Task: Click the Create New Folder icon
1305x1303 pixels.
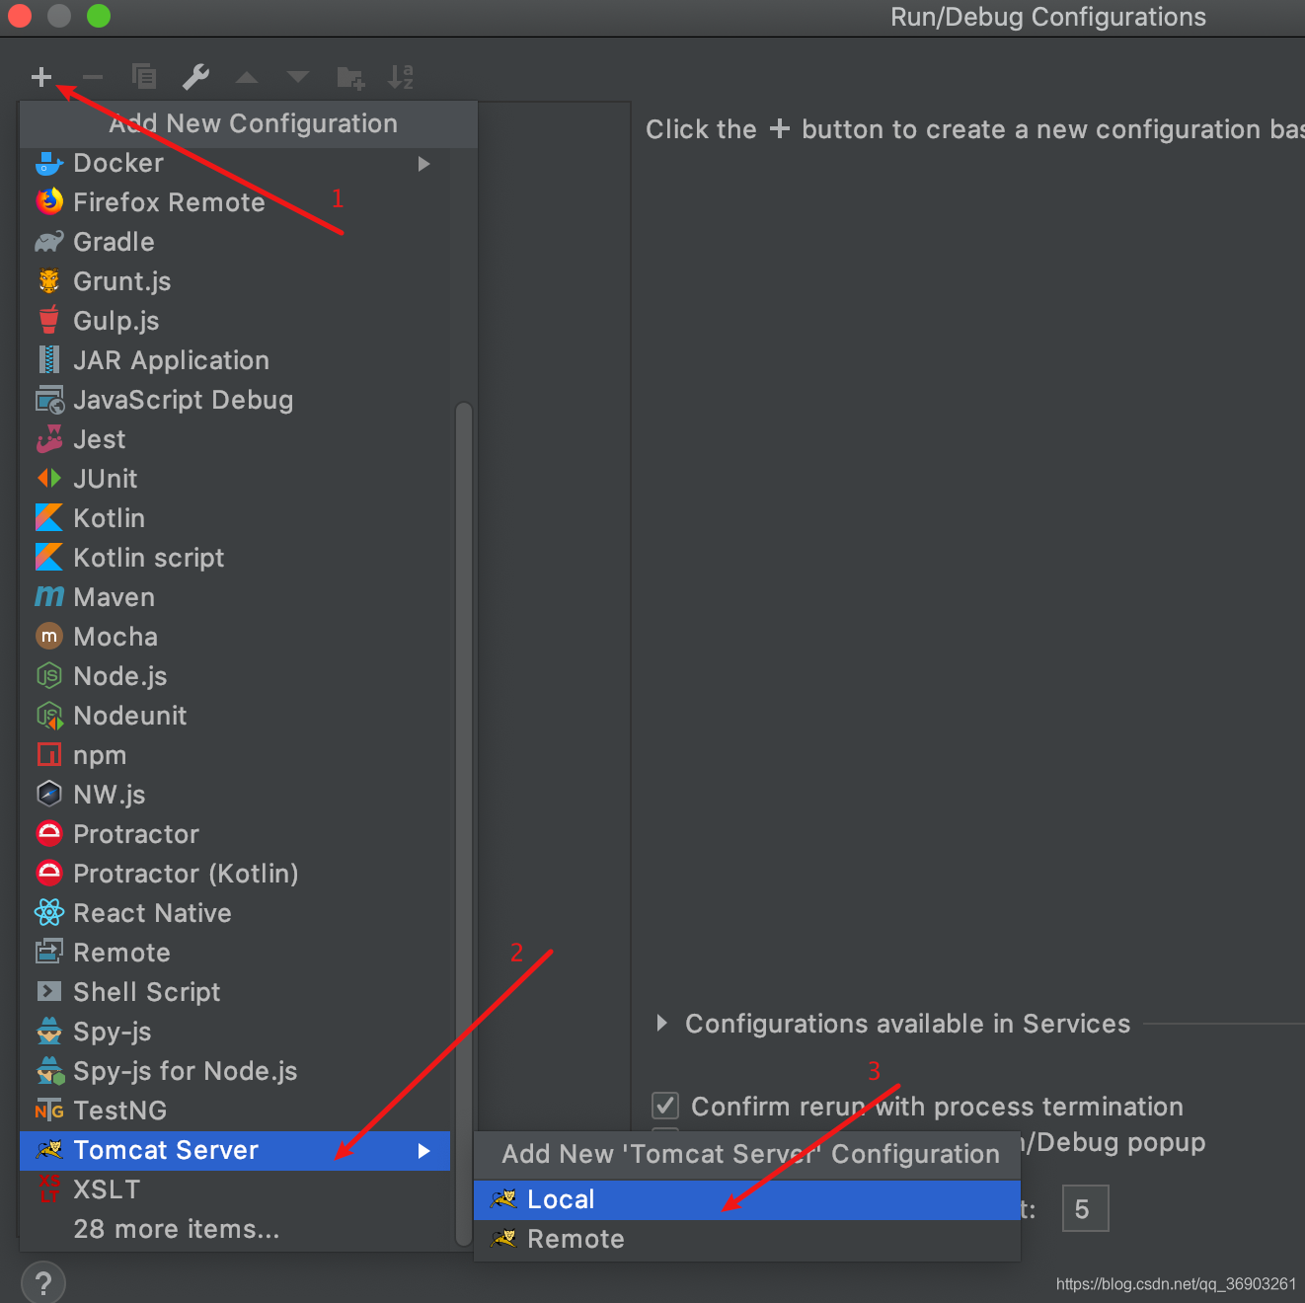Action: 350,77
